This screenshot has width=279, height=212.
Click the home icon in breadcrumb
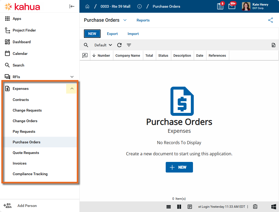tap(87, 6)
